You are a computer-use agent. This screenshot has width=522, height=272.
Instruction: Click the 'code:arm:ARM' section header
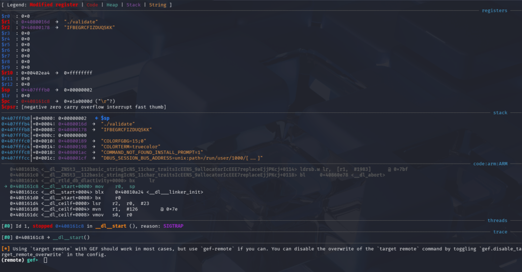(490, 164)
